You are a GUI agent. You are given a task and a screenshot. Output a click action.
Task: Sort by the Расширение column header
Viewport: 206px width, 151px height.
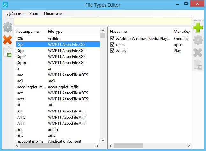point(27,32)
